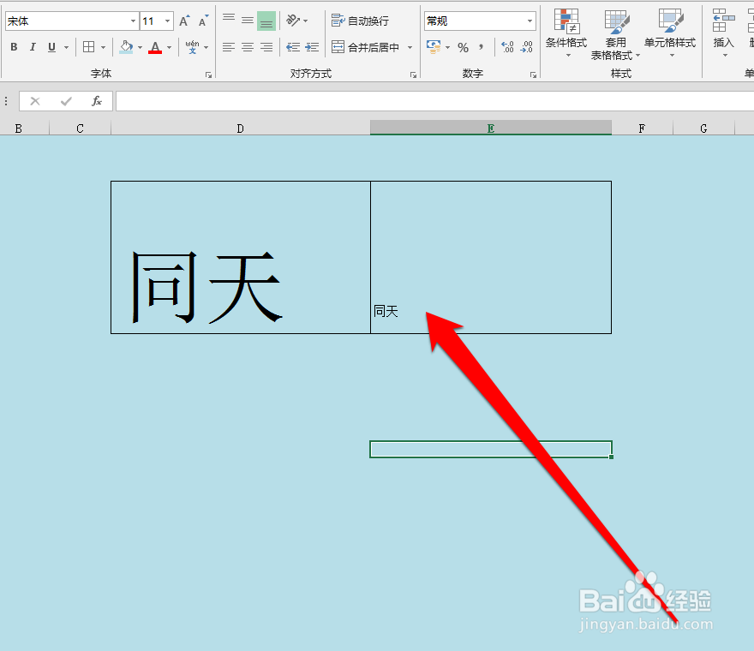The image size is (754, 651).
Task: Expand the border style dropdown
Action: point(101,47)
